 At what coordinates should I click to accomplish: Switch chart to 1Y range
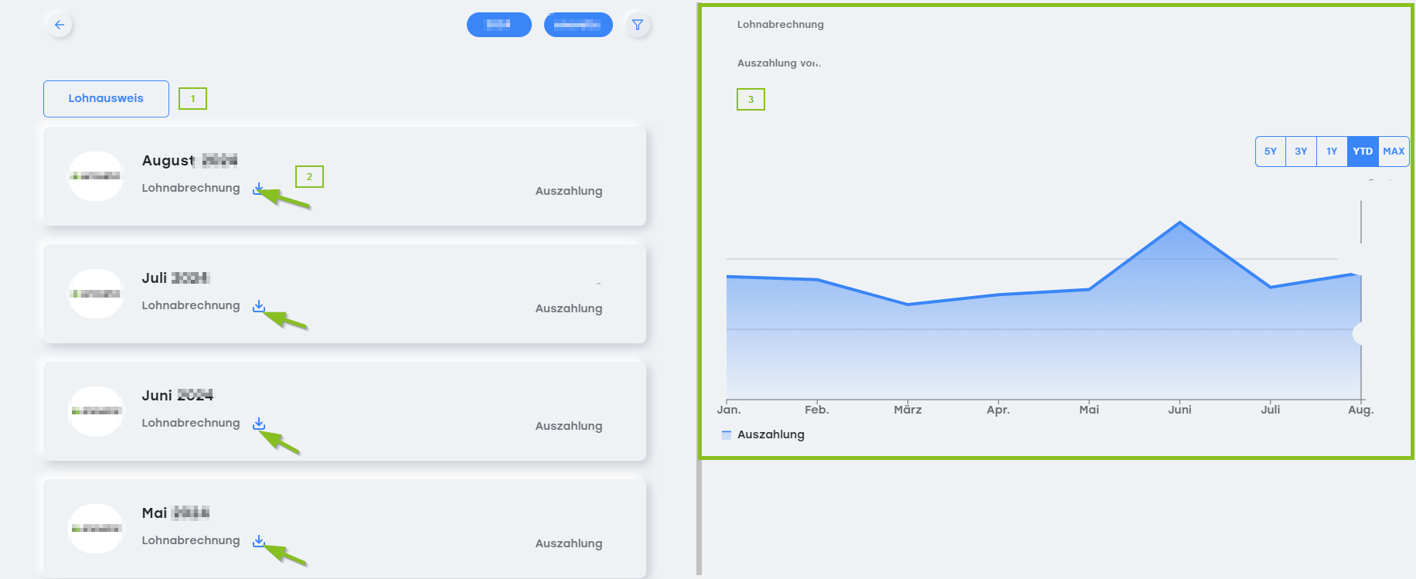tap(1332, 152)
